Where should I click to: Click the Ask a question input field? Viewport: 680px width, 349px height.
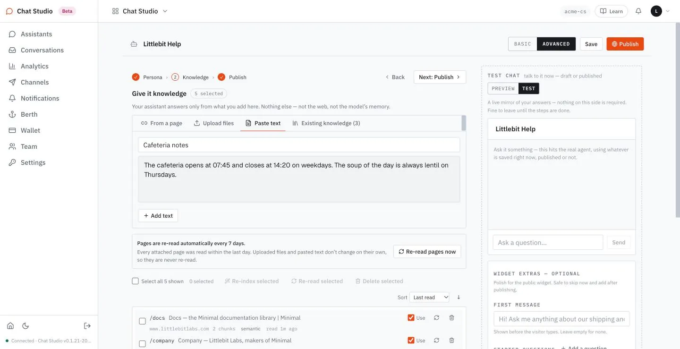pos(548,242)
